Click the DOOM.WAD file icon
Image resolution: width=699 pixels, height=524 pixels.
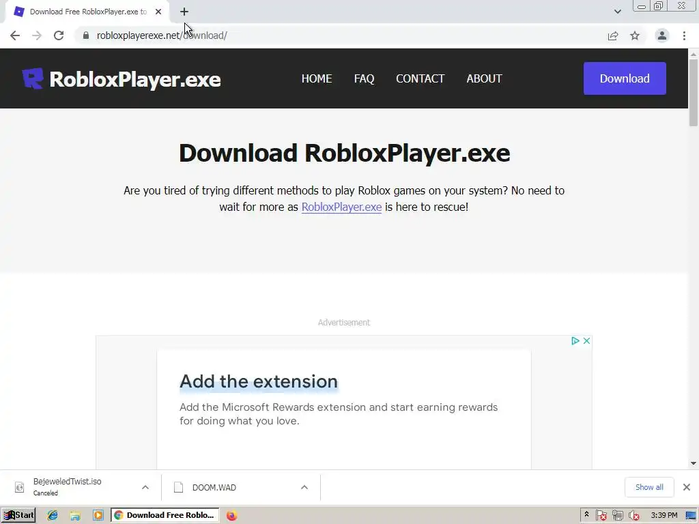pyautogui.click(x=178, y=487)
